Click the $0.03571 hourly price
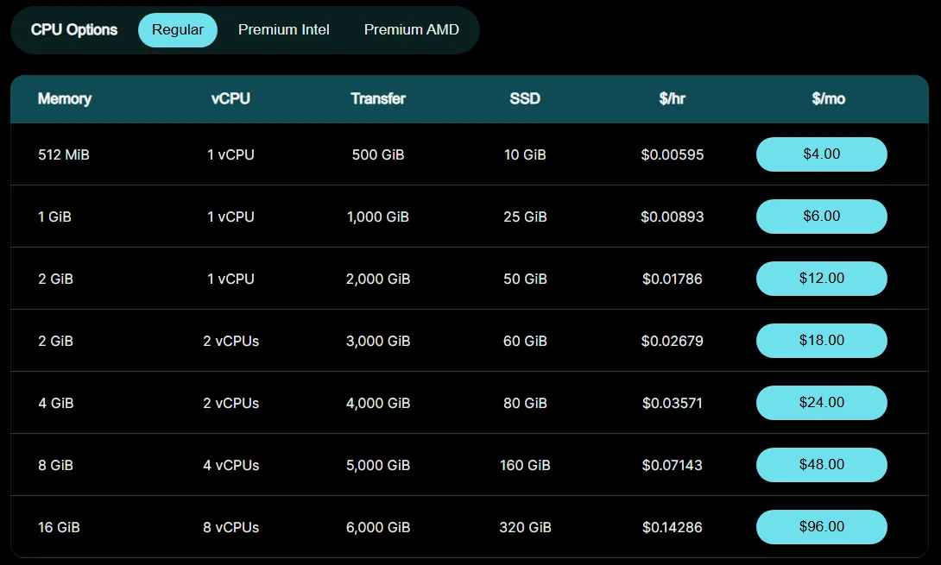This screenshot has width=941, height=565. [673, 403]
